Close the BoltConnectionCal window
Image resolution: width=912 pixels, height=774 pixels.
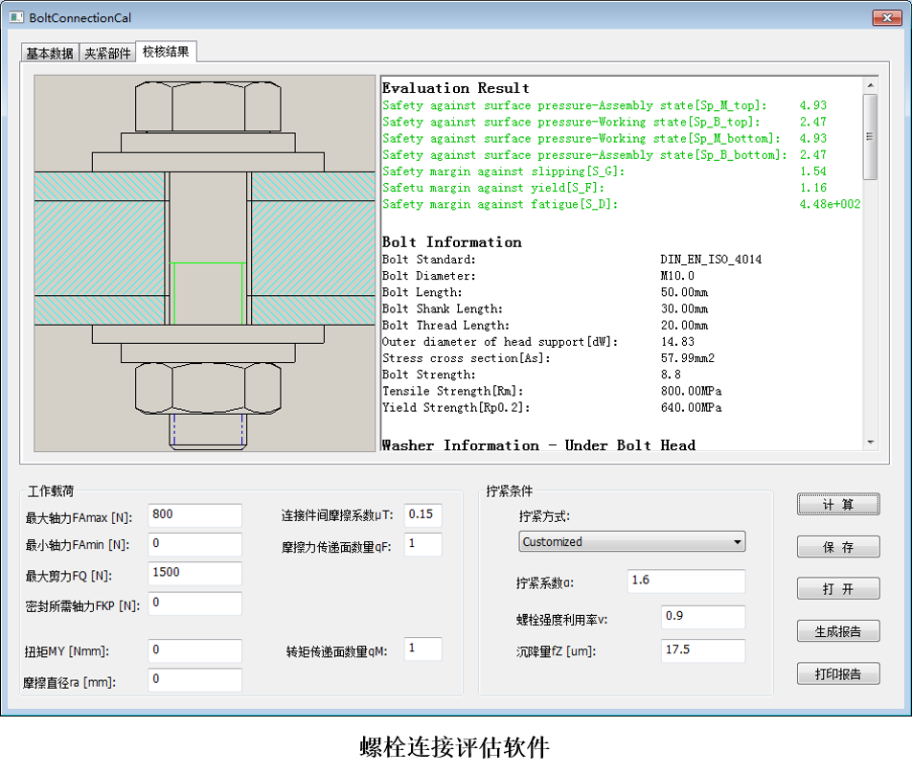coord(887,17)
